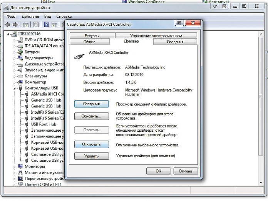Click the ASMedia XHCI Controller tree icon
The width and height of the screenshot is (268, 201).
point(27,94)
